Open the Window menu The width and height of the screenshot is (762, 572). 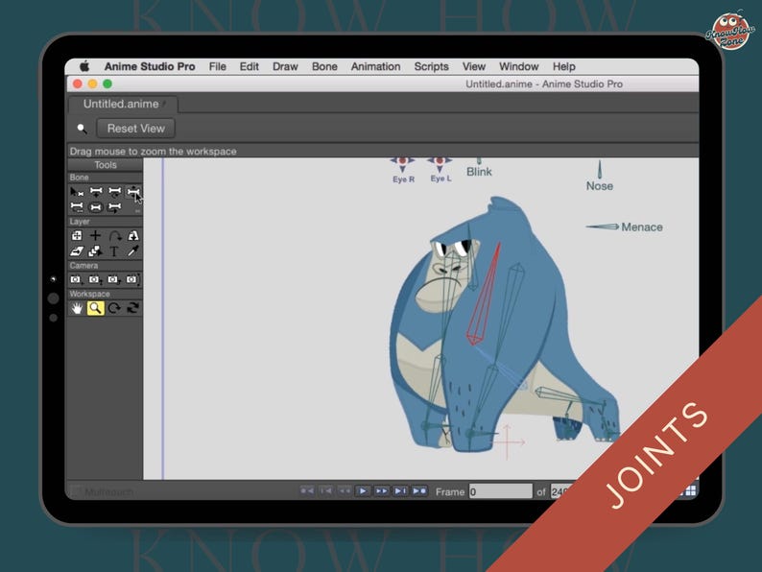[x=518, y=66]
